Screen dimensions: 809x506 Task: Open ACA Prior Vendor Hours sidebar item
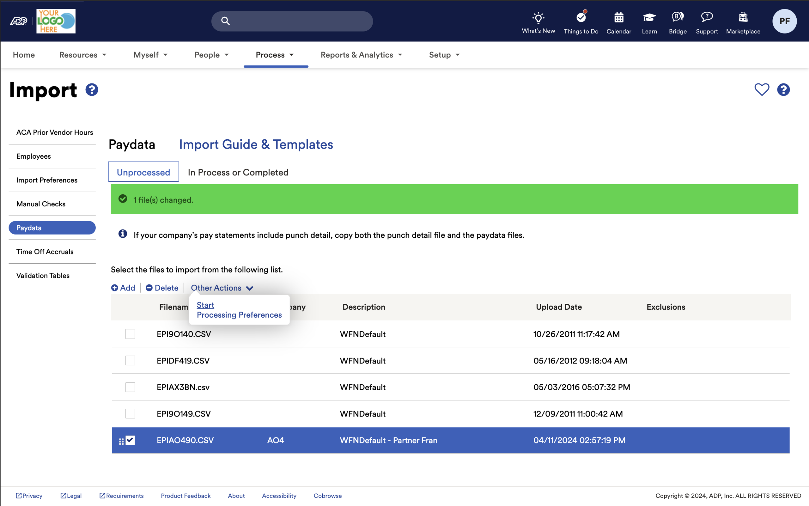click(x=55, y=132)
